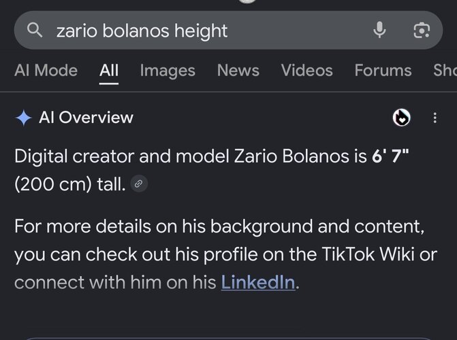Click the AI Overview heading text
Image resolution: width=457 pixels, height=340 pixels.
[x=86, y=118]
